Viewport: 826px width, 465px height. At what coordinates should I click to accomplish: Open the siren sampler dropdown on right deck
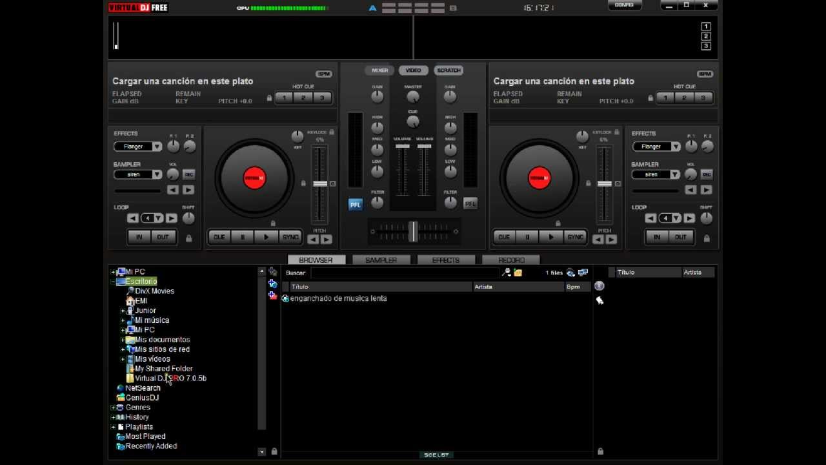tap(676, 174)
